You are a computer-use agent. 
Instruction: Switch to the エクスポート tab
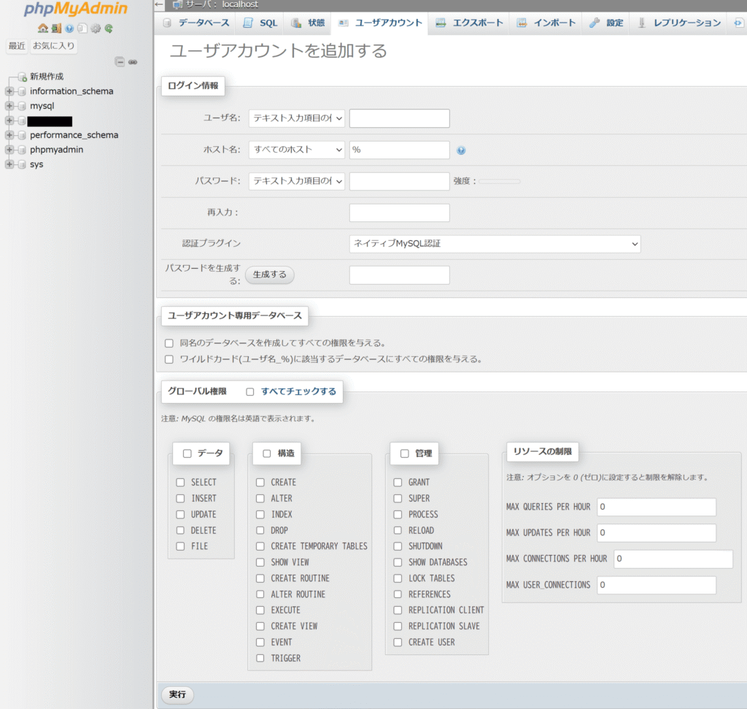click(469, 23)
